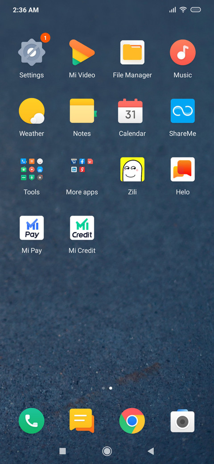The width and height of the screenshot is (214, 464).
Task: Tap the Home circle navigation button
Action: pos(107,451)
